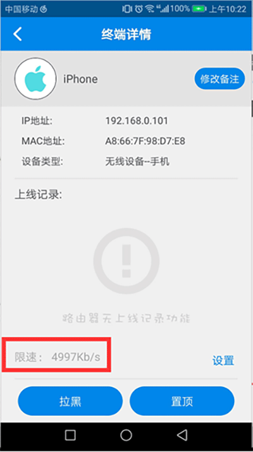Click the 修改备注 button
This screenshot has height=452, width=253.
click(219, 78)
